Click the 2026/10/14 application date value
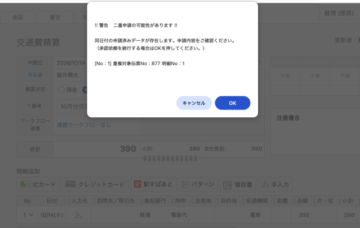The height and width of the screenshot is (228, 360). [71, 63]
